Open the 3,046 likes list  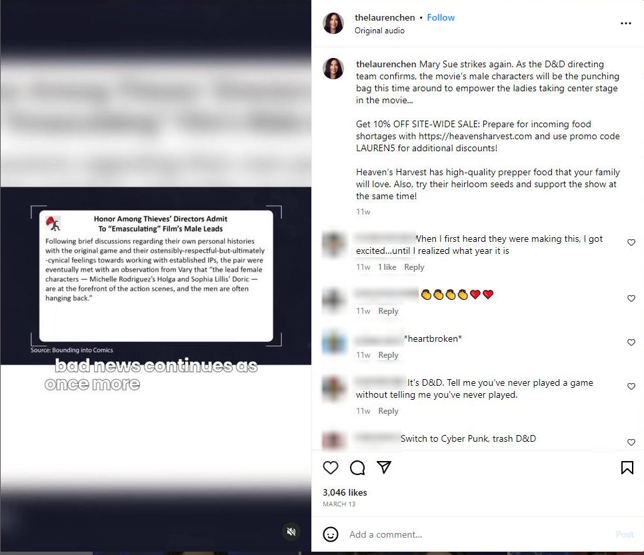(x=345, y=492)
